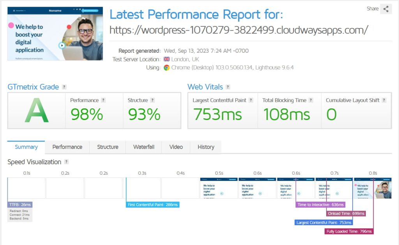Screen dimensions: 399x245
Task: Click Time to Interactive 636ms marker
Action: tap(320, 205)
